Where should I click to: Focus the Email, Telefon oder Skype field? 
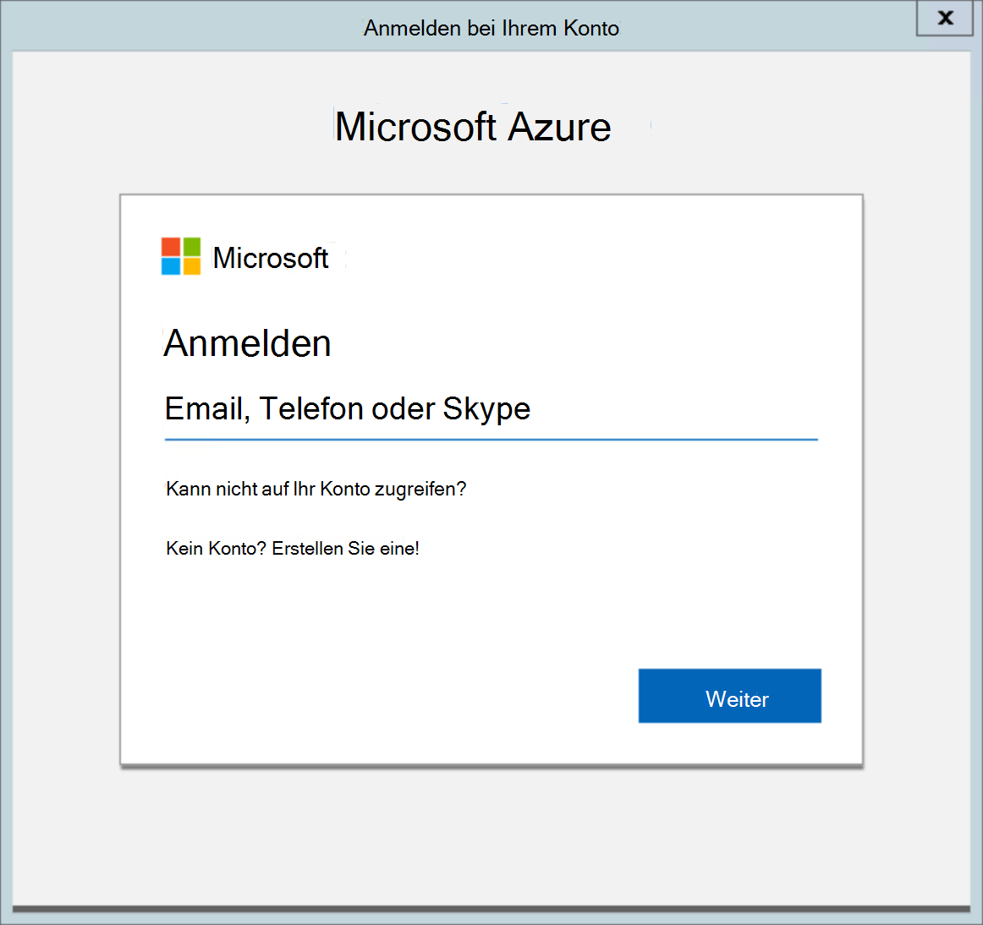(x=491, y=409)
